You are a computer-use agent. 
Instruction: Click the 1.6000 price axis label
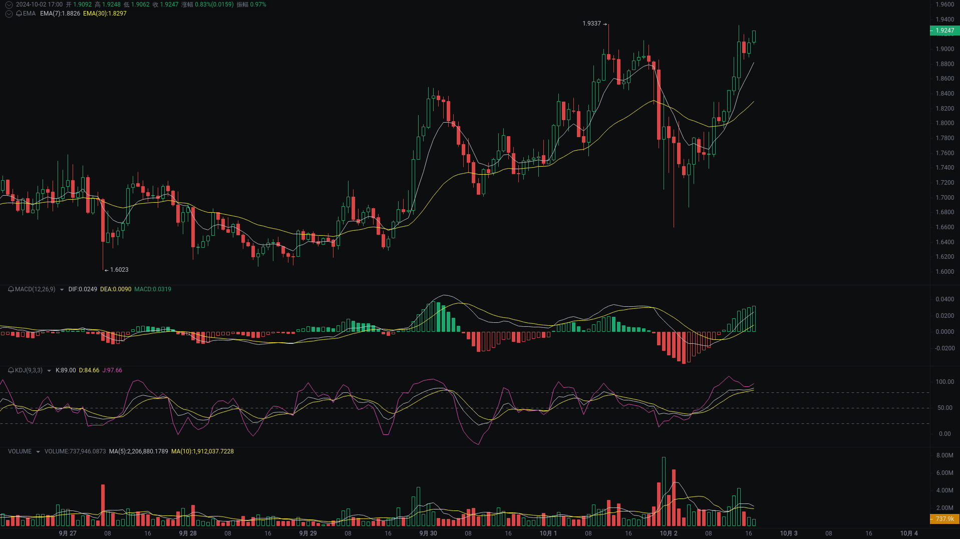click(x=945, y=272)
